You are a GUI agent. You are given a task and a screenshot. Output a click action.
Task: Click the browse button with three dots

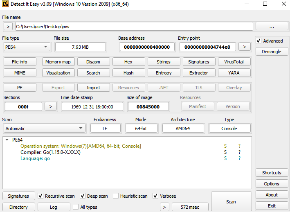[x=272, y=26]
